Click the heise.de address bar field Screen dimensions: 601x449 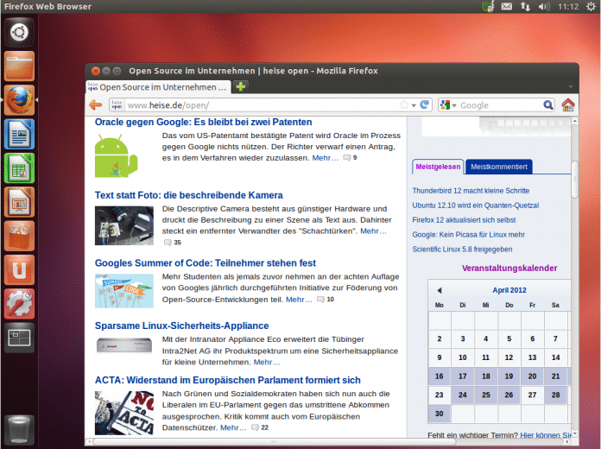coord(259,105)
